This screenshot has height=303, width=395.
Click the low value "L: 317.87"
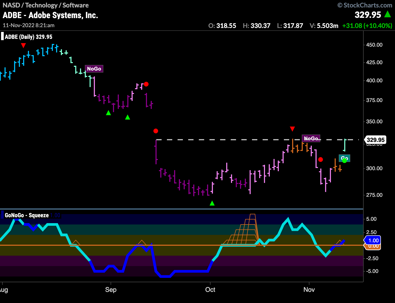coord(290,26)
